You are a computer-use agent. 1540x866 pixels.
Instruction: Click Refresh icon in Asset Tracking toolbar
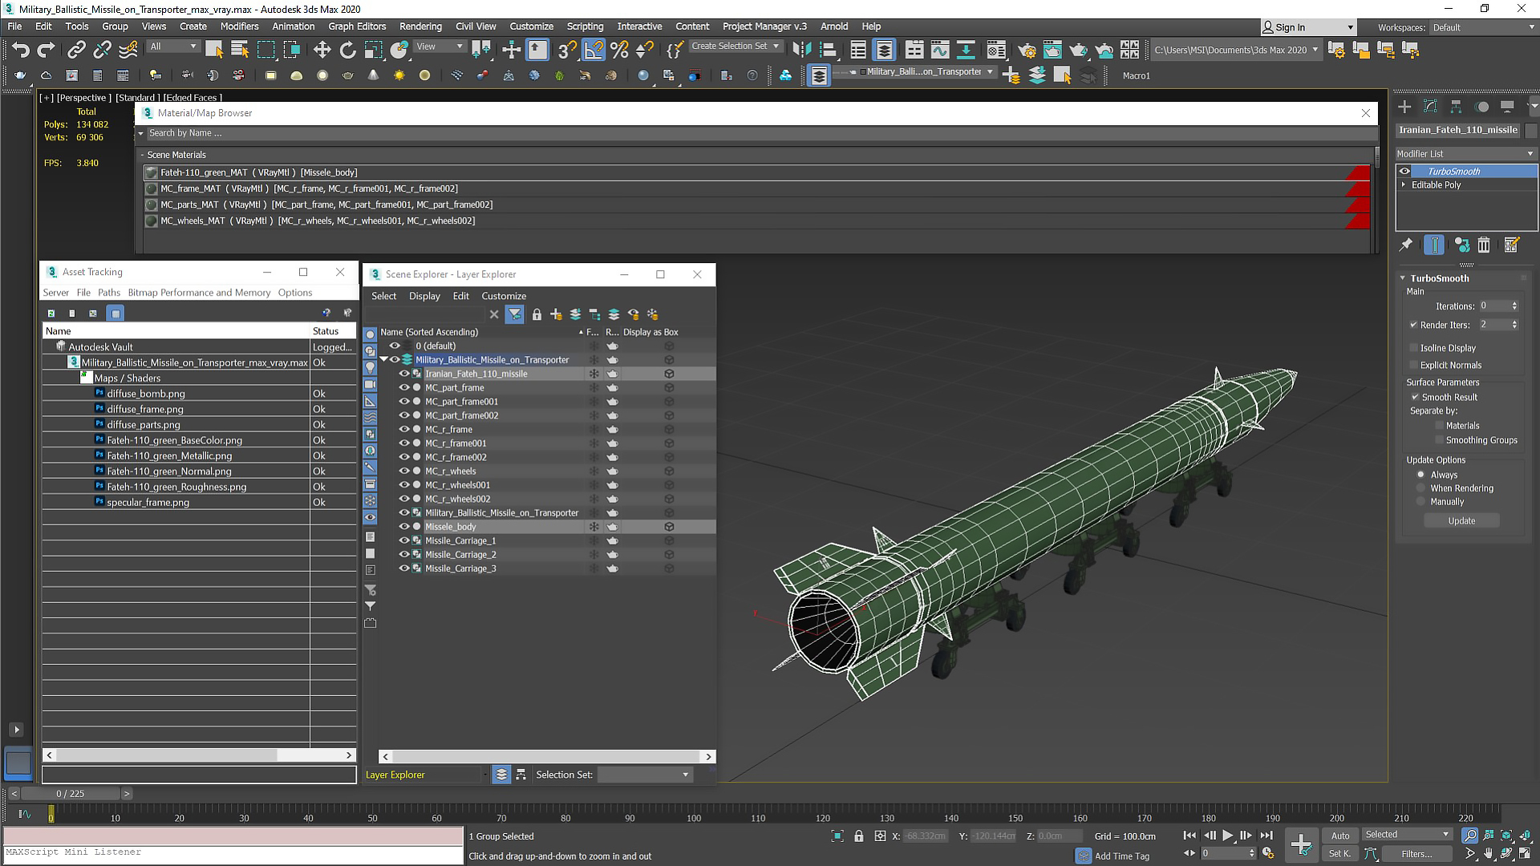coord(51,314)
